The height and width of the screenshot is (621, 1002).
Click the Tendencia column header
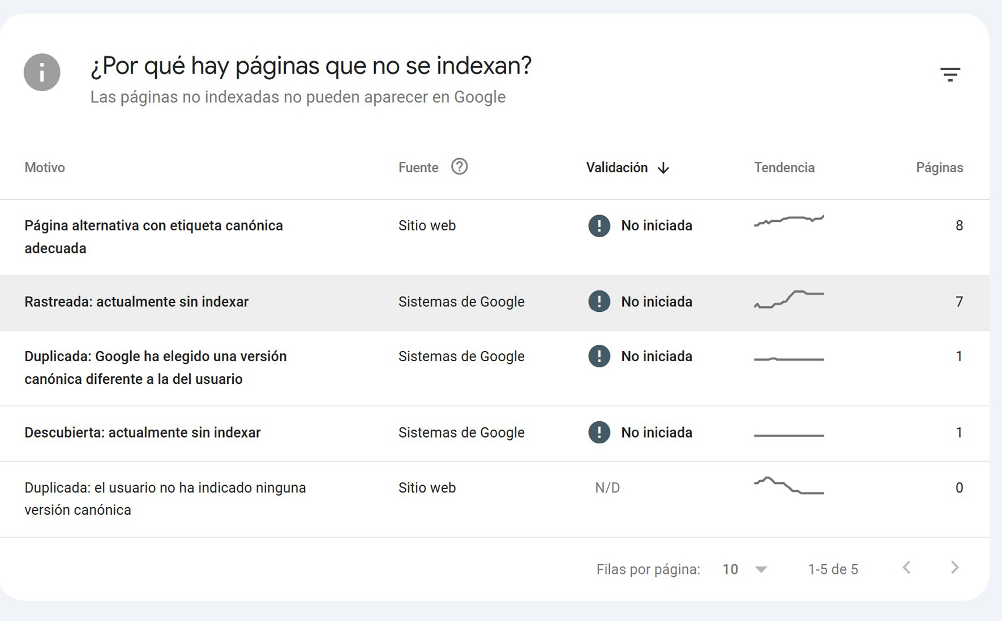click(784, 168)
